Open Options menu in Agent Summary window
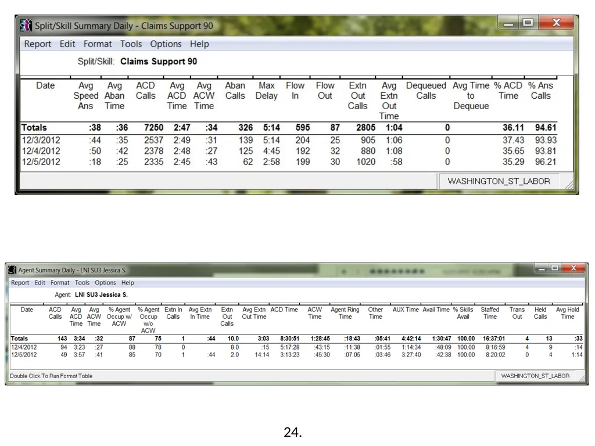This screenshot has width=595, height=446. point(105,283)
